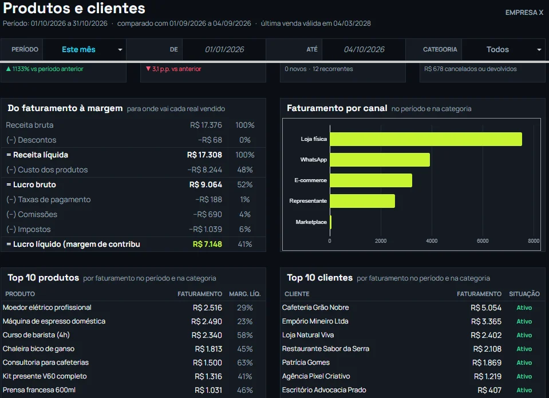The image size is (549, 398).
Task: Click the Loja física bar in chart
Action: click(x=426, y=139)
